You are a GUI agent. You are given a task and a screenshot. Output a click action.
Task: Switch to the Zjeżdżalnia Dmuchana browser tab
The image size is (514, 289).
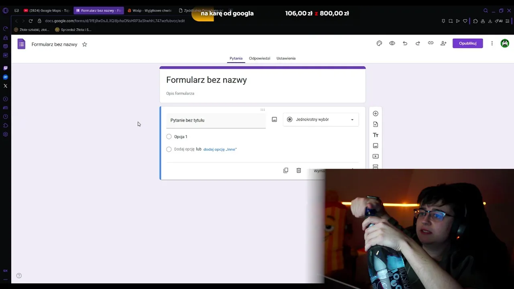click(x=200, y=10)
